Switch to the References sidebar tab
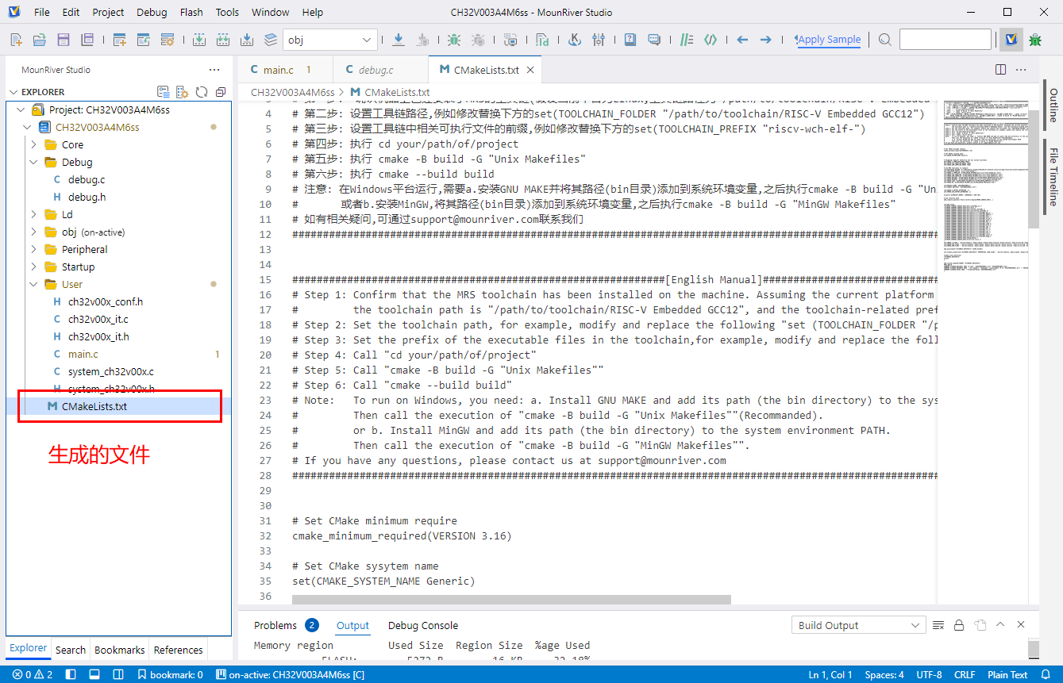The image size is (1063, 683). click(179, 650)
